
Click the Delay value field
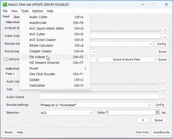click(x=131, y=112)
